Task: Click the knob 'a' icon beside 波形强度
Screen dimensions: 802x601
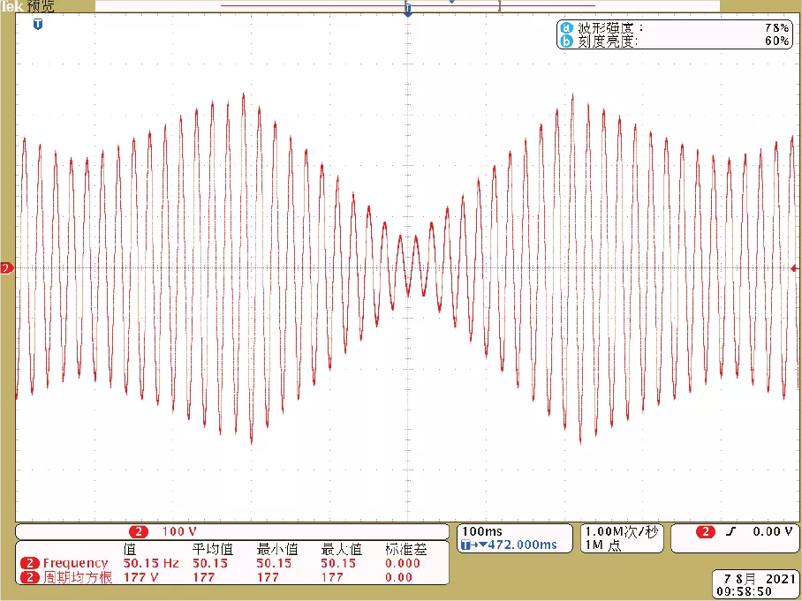Action: (x=566, y=27)
